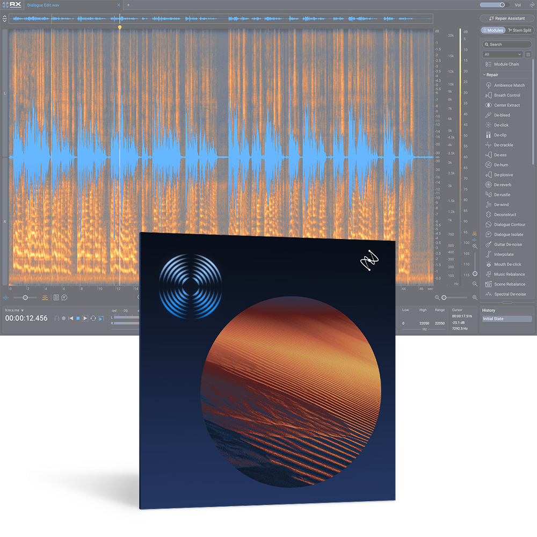This screenshot has height=537, width=537.
Task: Click the blue waveform icon left of opacity slider
Action: pos(6,297)
